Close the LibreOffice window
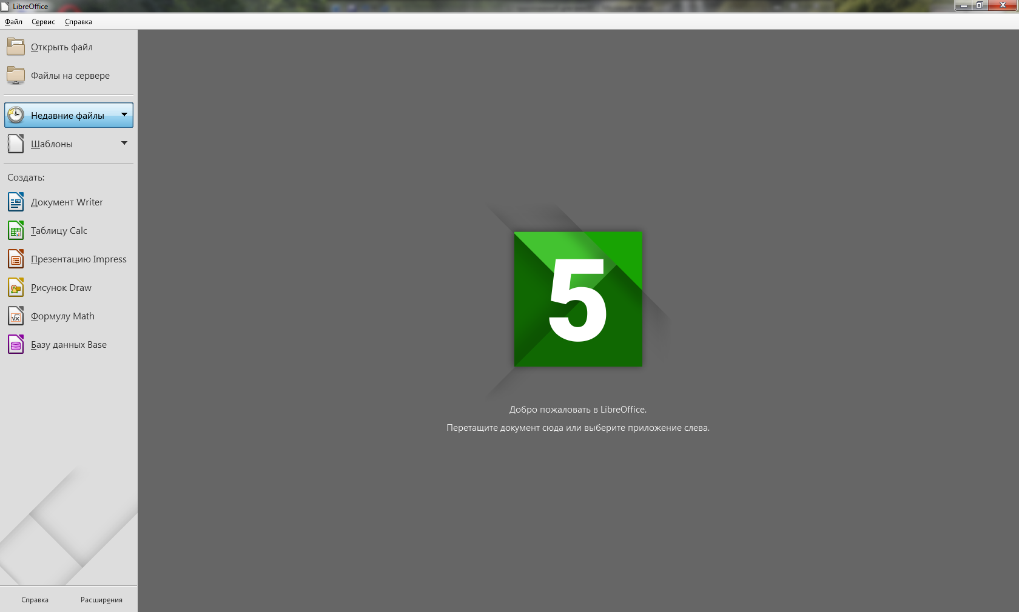 pos(1003,5)
